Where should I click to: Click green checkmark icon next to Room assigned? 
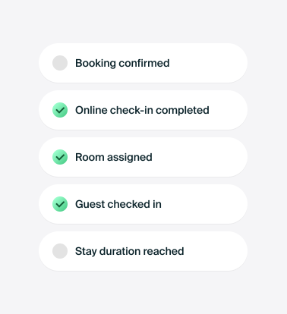coord(60,157)
